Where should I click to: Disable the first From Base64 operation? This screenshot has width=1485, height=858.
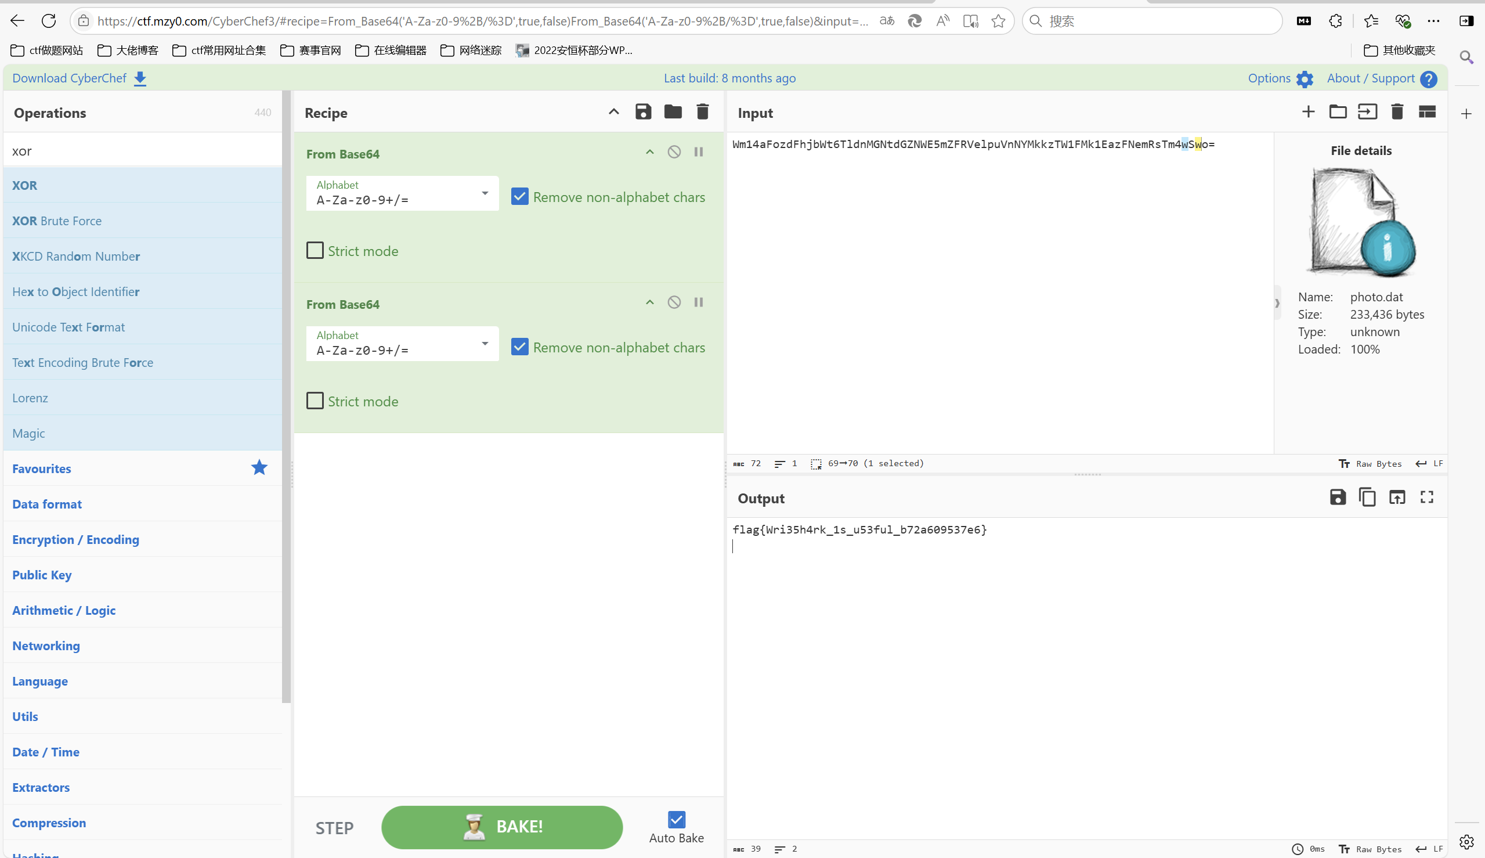click(674, 152)
